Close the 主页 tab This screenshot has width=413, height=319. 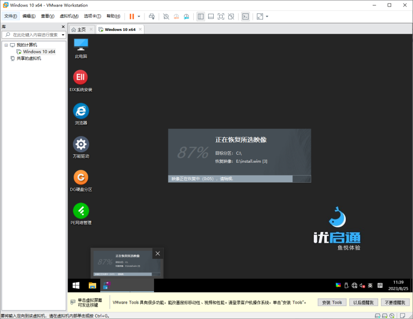pos(91,29)
